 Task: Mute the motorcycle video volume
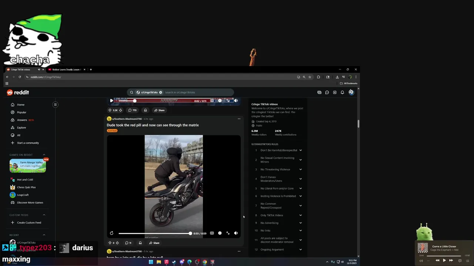pyautogui.click(x=236, y=233)
